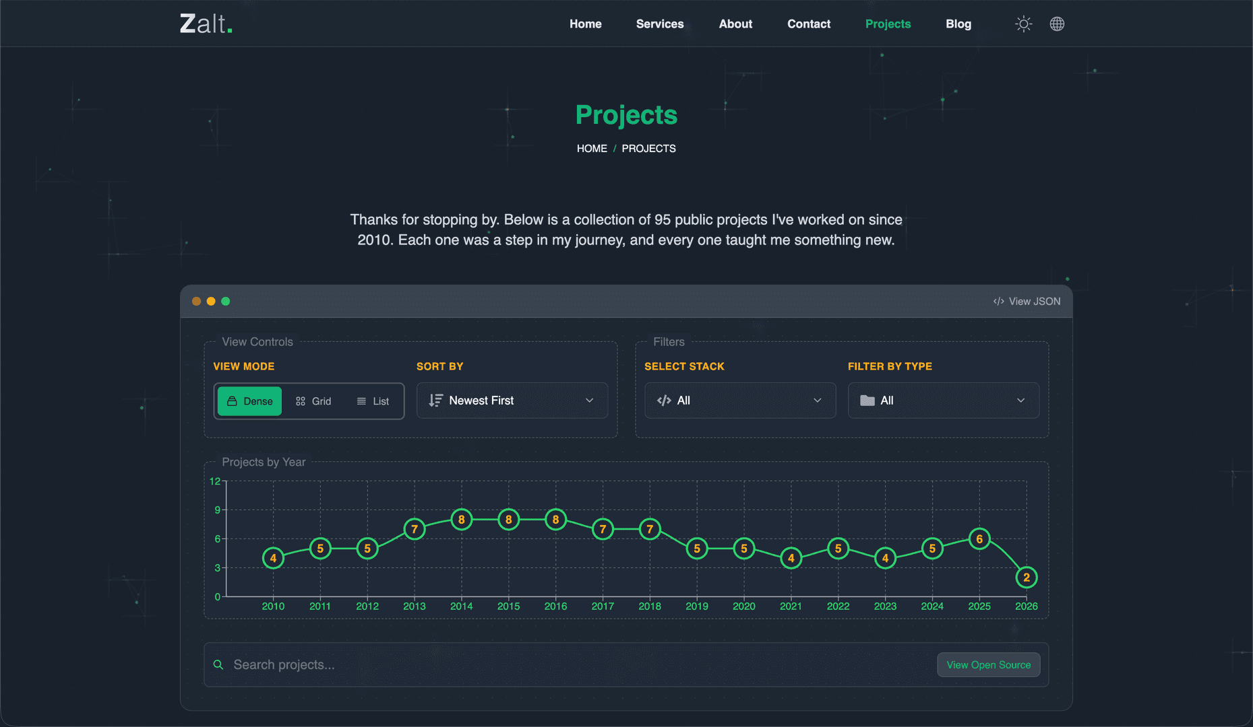Click the yellow dot in window header
The width and height of the screenshot is (1253, 727).
[x=211, y=302]
